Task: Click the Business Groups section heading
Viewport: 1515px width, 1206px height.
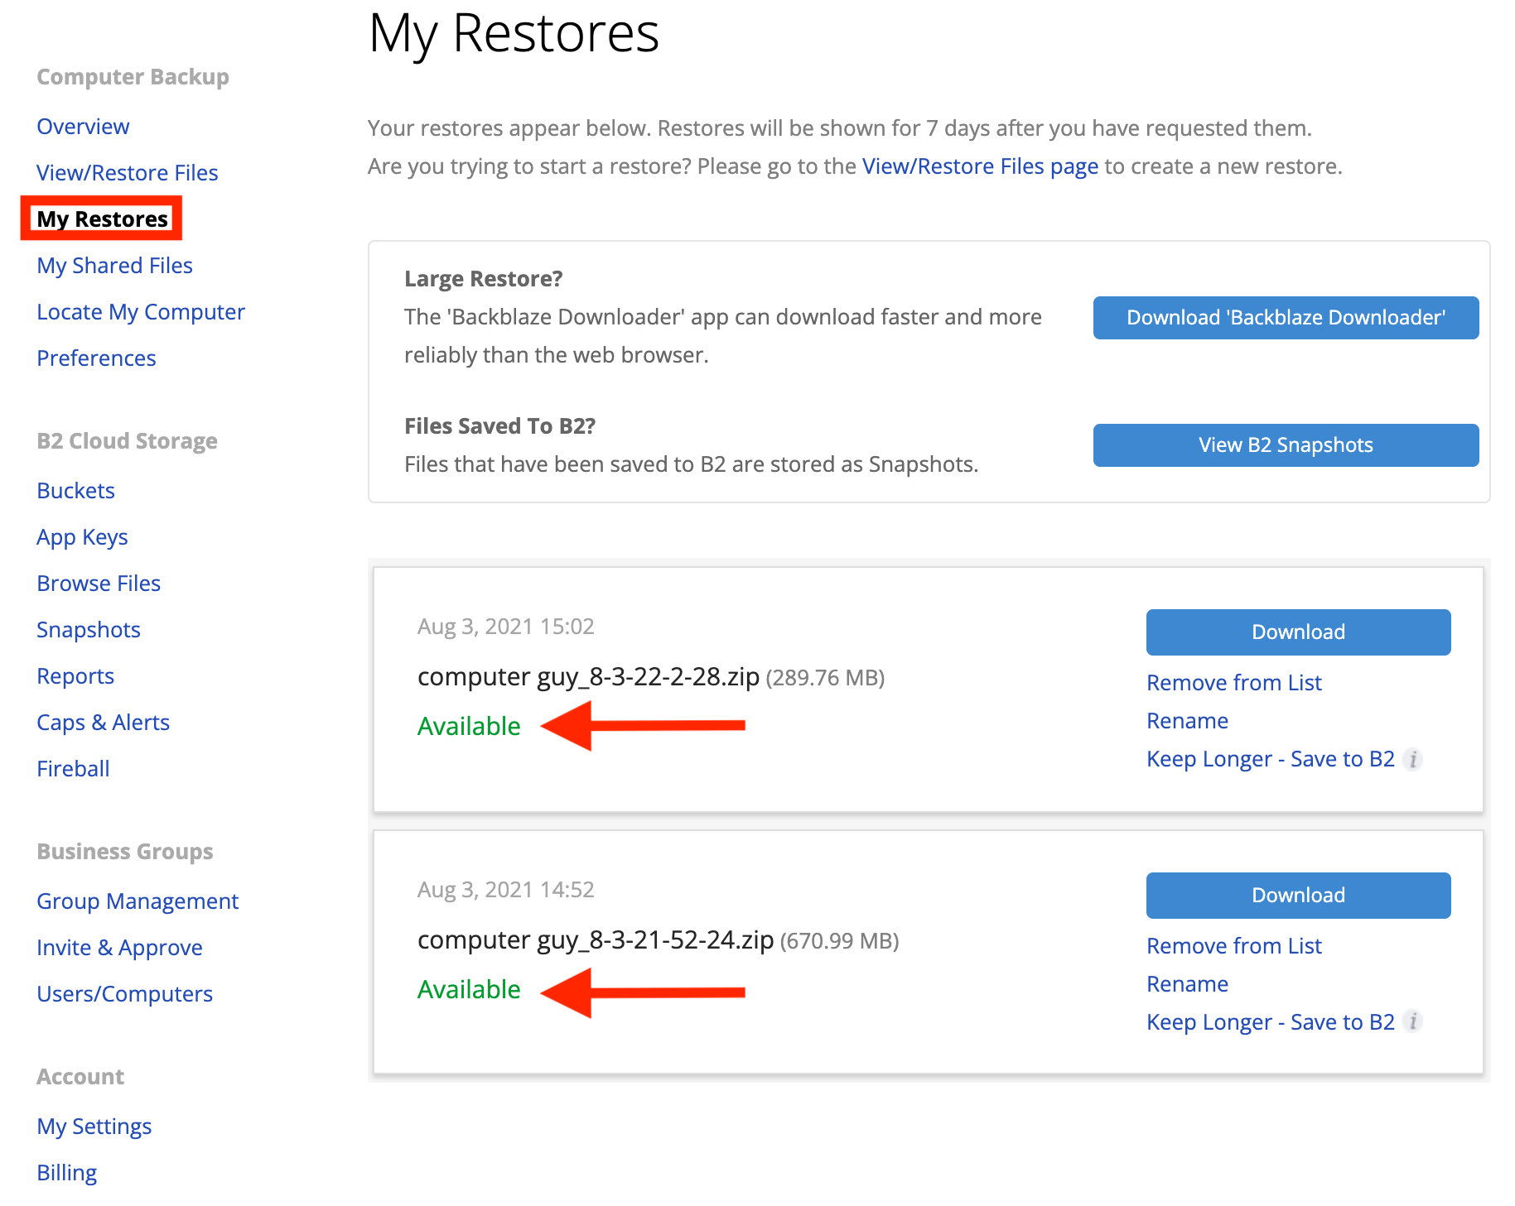Action: (x=124, y=852)
